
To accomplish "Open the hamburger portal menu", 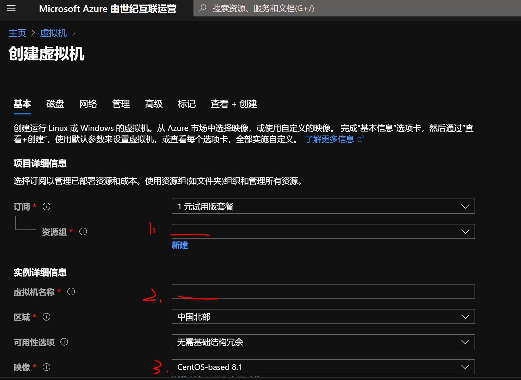I will point(11,9).
